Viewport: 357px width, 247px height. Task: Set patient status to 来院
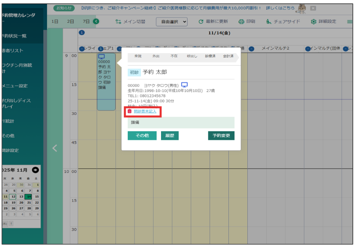pyautogui.click(x=138, y=56)
